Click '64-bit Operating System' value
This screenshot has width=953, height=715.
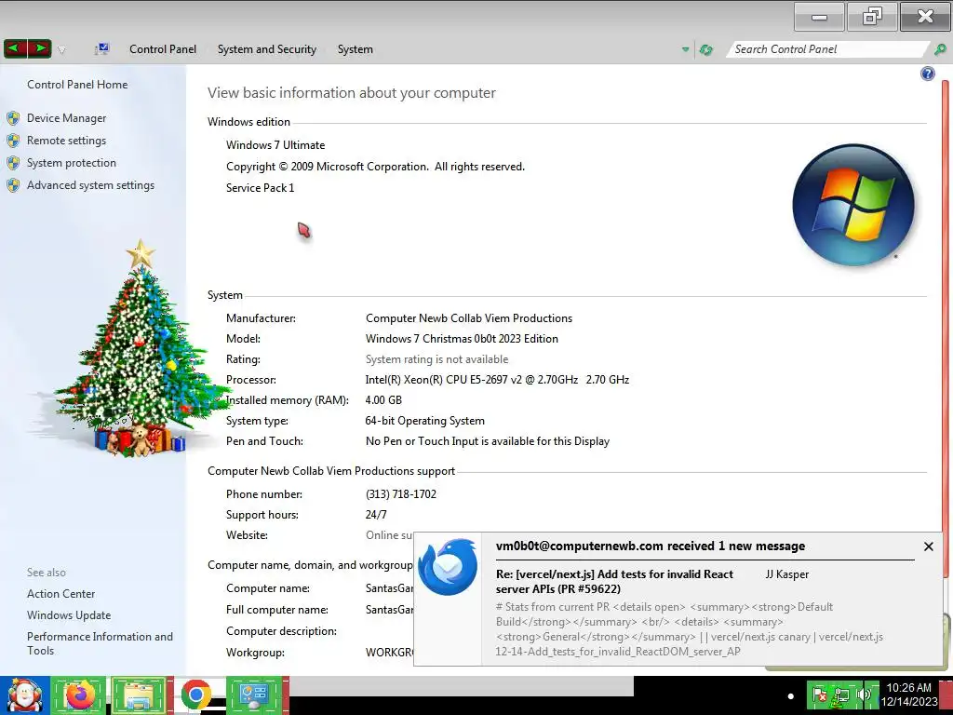[424, 421]
